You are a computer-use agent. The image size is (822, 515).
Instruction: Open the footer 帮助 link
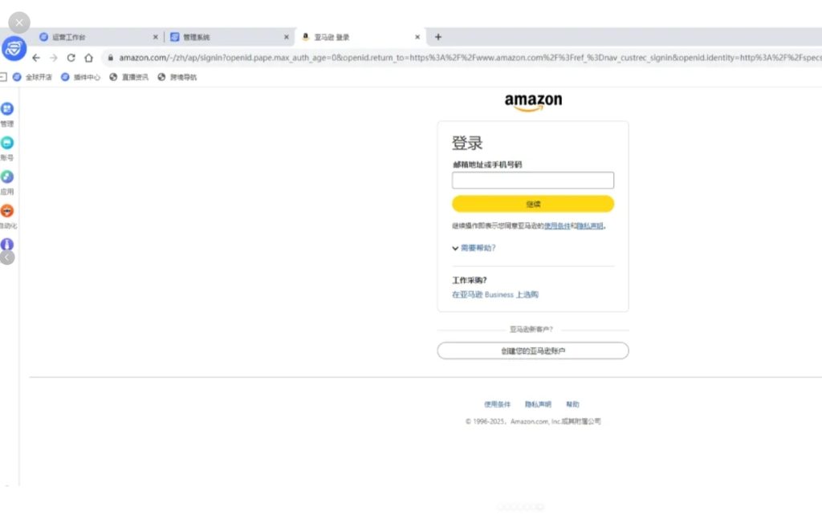[x=572, y=404]
